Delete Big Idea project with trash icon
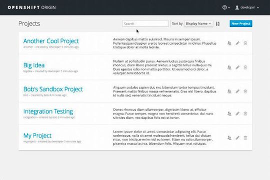Image resolution: width=270 pixels, height=180 pixels. tap(245, 67)
